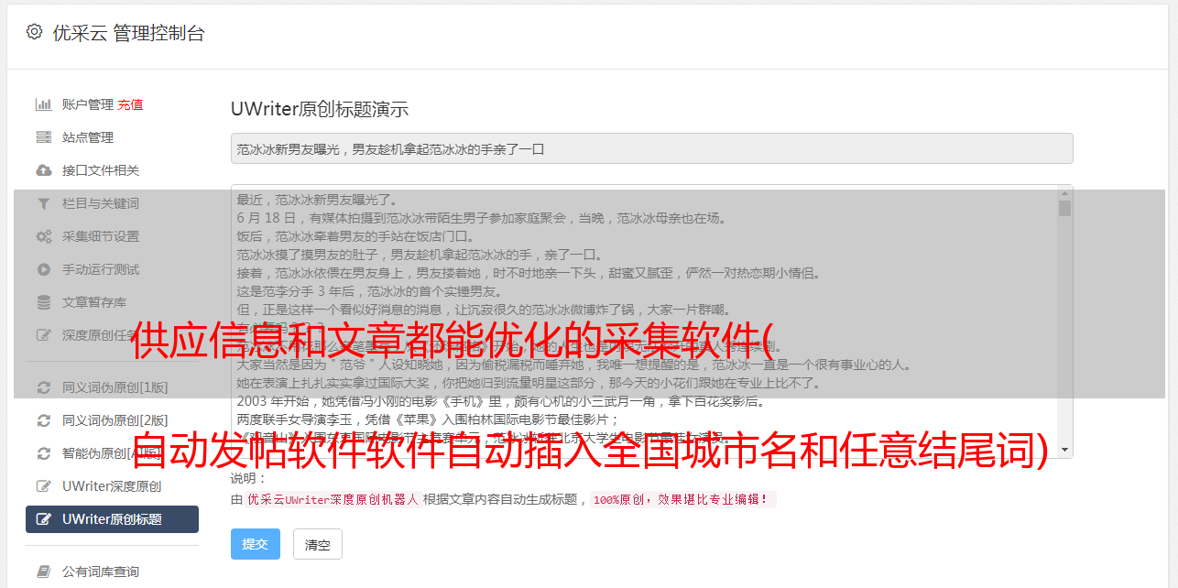Viewport: 1178px width, 588px height.
Task: Select the 站点管理 server icon
Action: coord(43,137)
